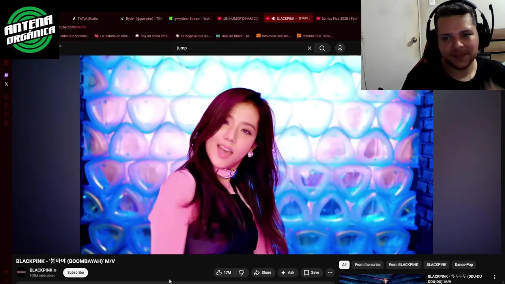Screen dimensions: 505x284
Task: Switch to the Bombo Fica 2026 tab
Action: [x=337, y=19]
